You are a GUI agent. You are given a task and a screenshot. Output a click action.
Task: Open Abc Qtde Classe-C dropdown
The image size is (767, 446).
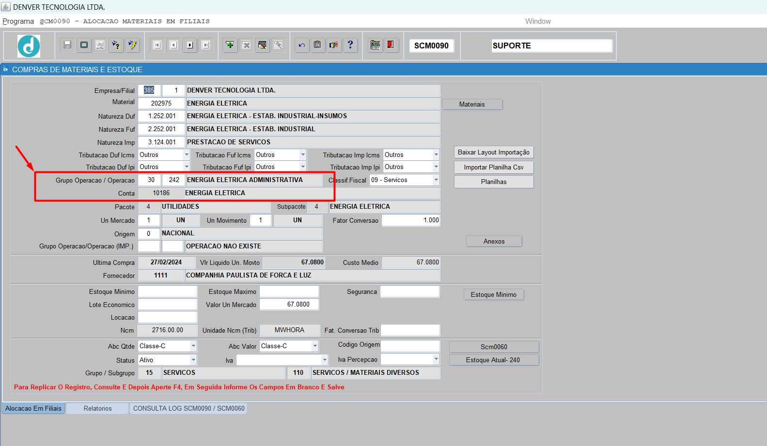(193, 346)
